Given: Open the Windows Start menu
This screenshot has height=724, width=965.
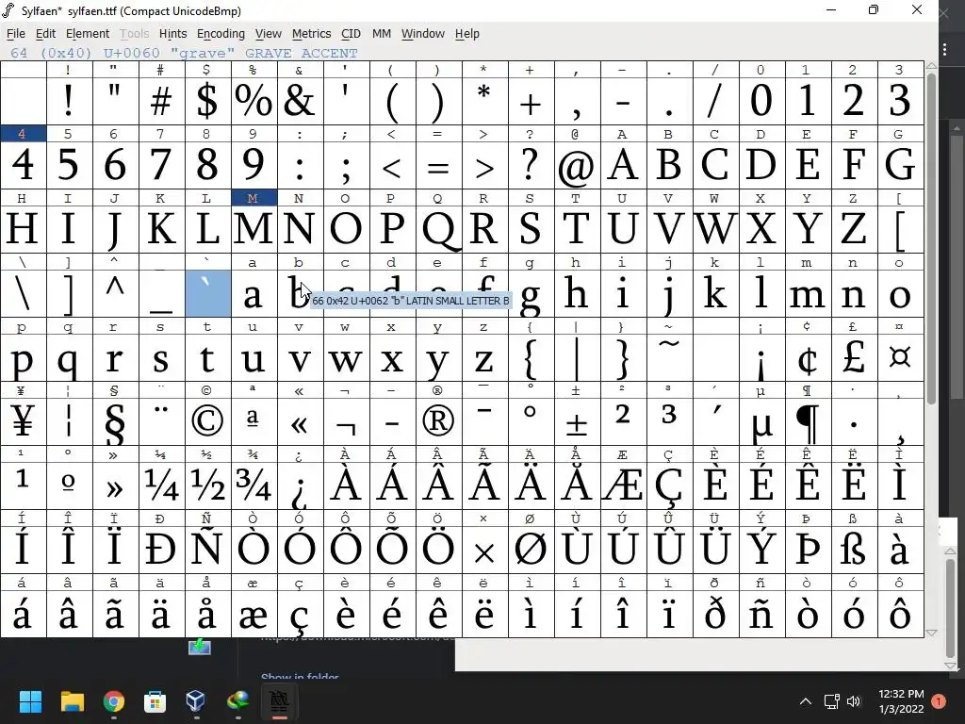Looking at the screenshot, I should click(30, 701).
